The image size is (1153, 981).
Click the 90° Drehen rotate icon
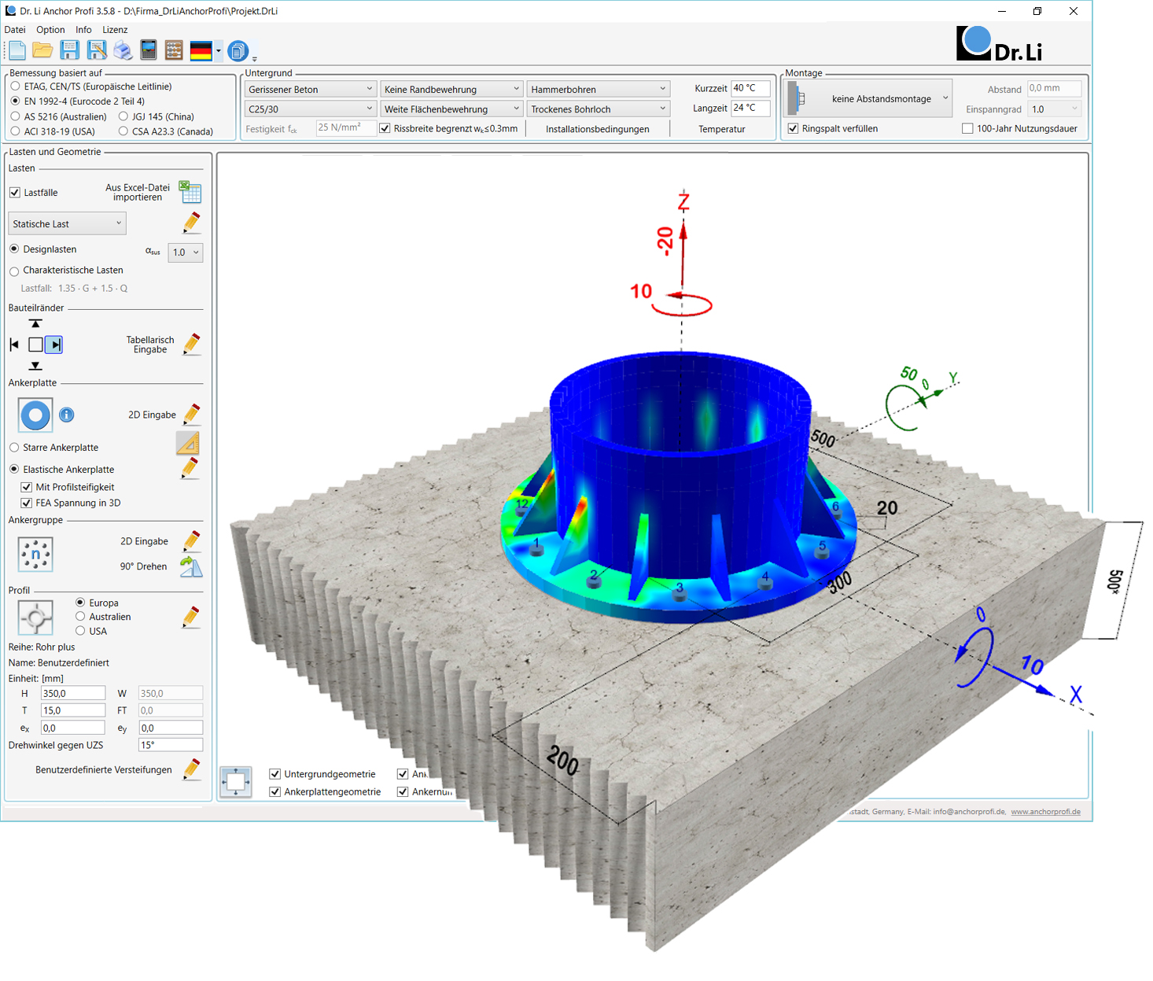(191, 566)
